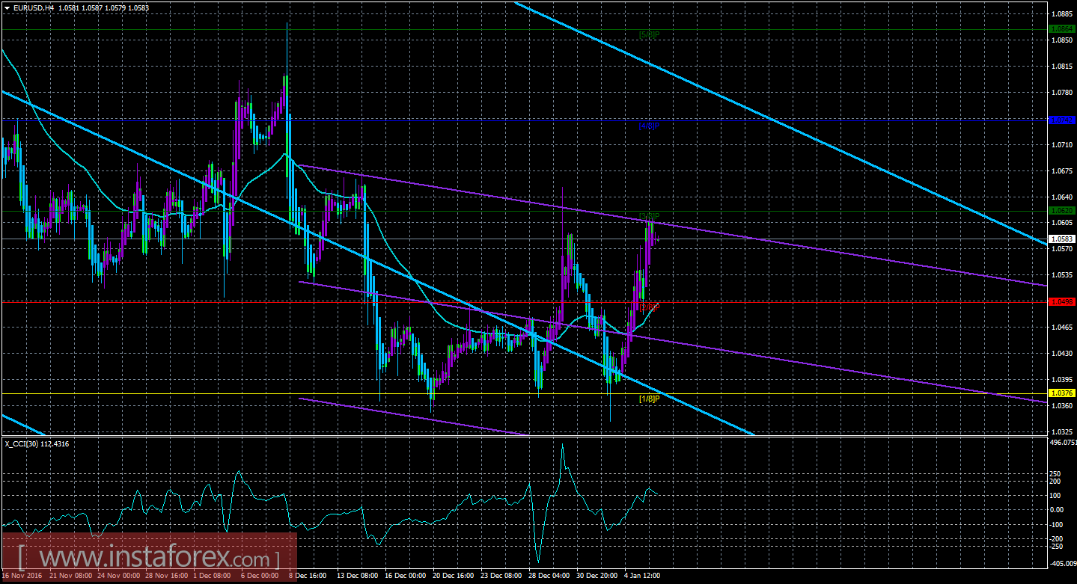Click the [3/8]P level label
Image resolution: width=1077 pixels, height=584 pixels.
pyautogui.click(x=649, y=217)
